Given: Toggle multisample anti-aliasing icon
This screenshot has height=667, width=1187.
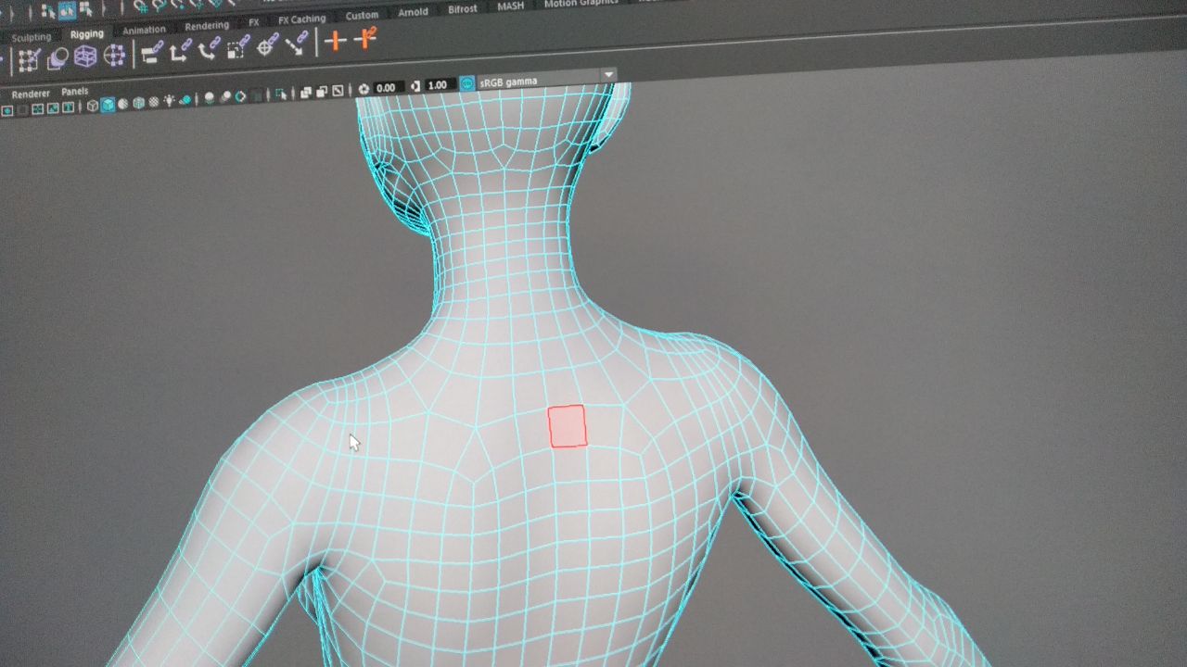Looking at the screenshot, I should click(x=240, y=96).
